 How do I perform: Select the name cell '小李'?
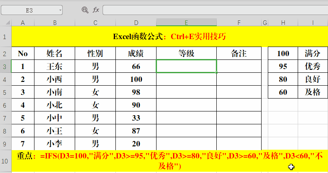[x=54, y=144]
